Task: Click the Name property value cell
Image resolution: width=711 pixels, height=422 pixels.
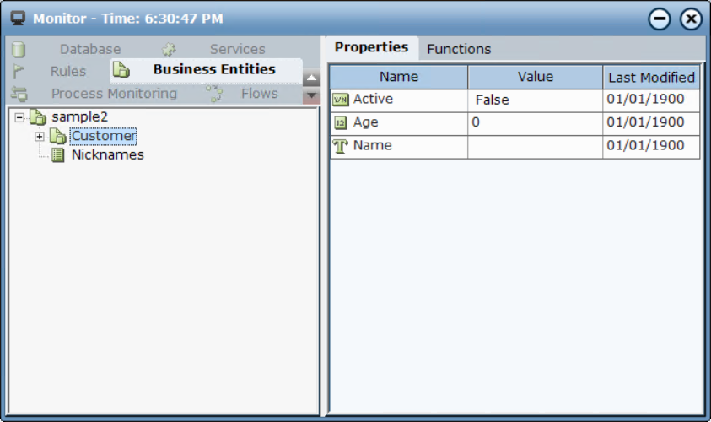Action: click(x=535, y=147)
